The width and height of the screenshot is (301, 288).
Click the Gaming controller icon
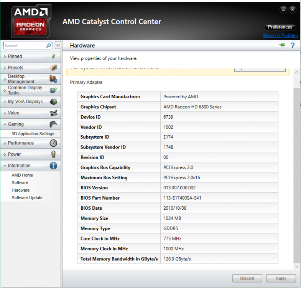click(x=53, y=124)
